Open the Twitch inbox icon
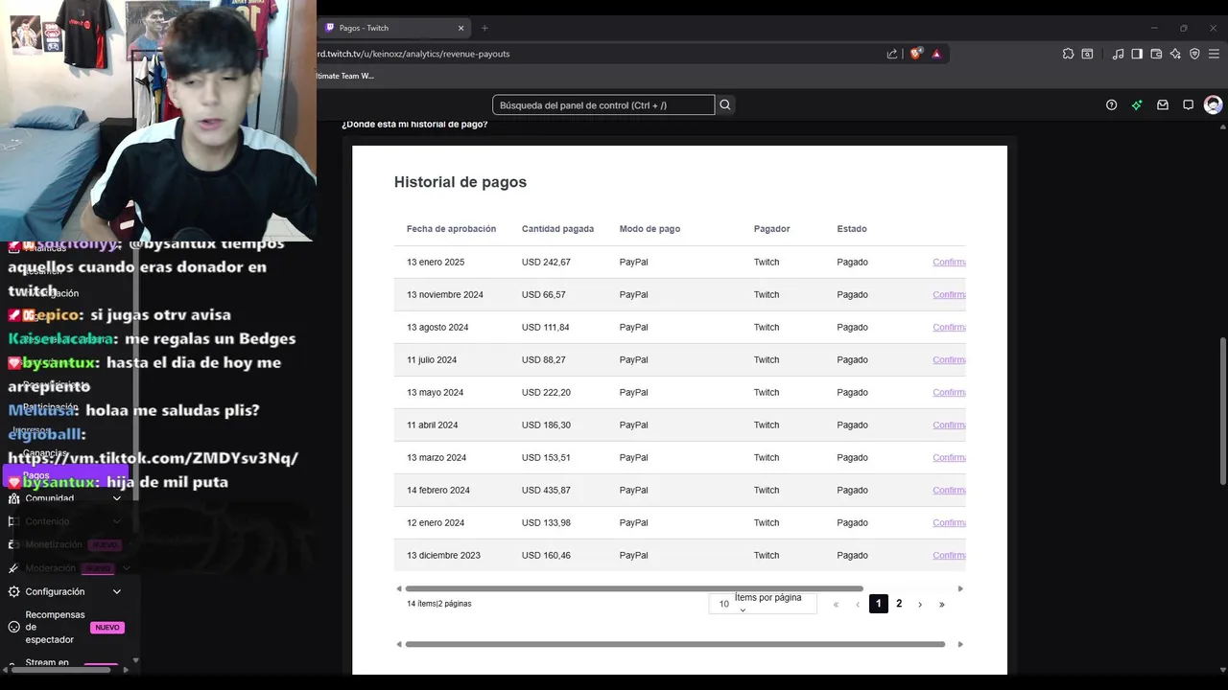The height and width of the screenshot is (690, 1228). tap(1163, 105)
